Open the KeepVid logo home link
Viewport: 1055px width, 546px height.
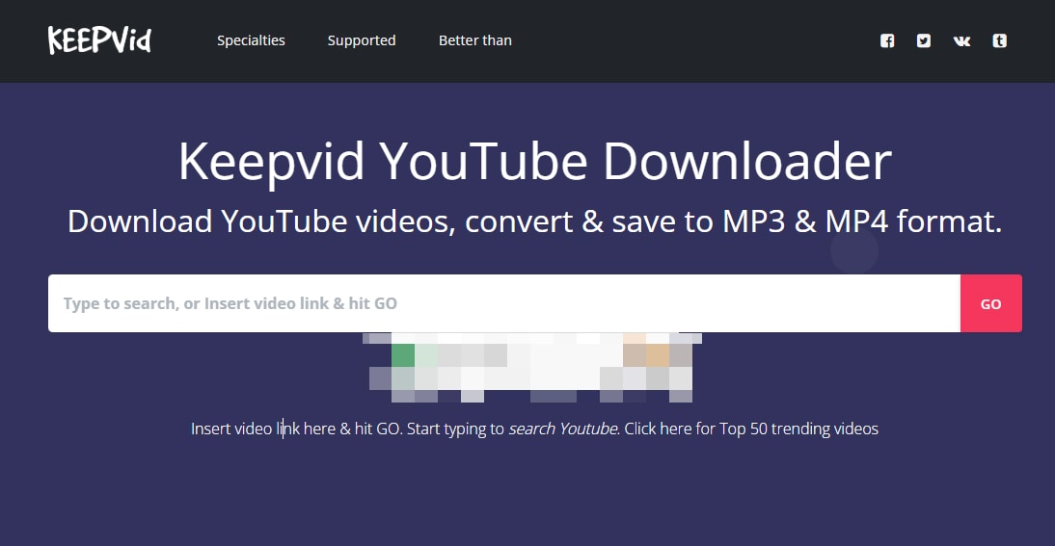point(99,40)
